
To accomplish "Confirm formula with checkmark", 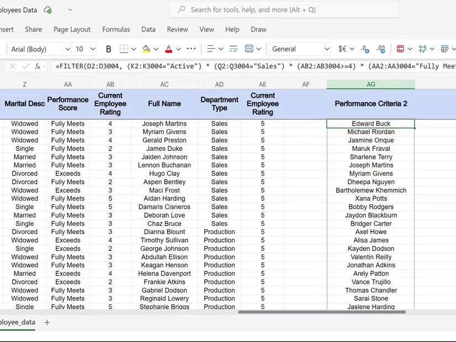I will [25, 66].
